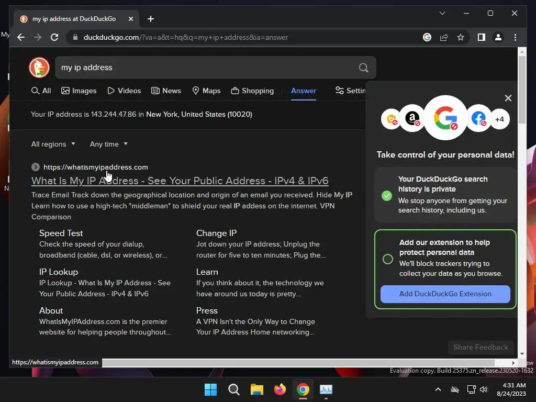Open tab search chevron in title bar

442,13
